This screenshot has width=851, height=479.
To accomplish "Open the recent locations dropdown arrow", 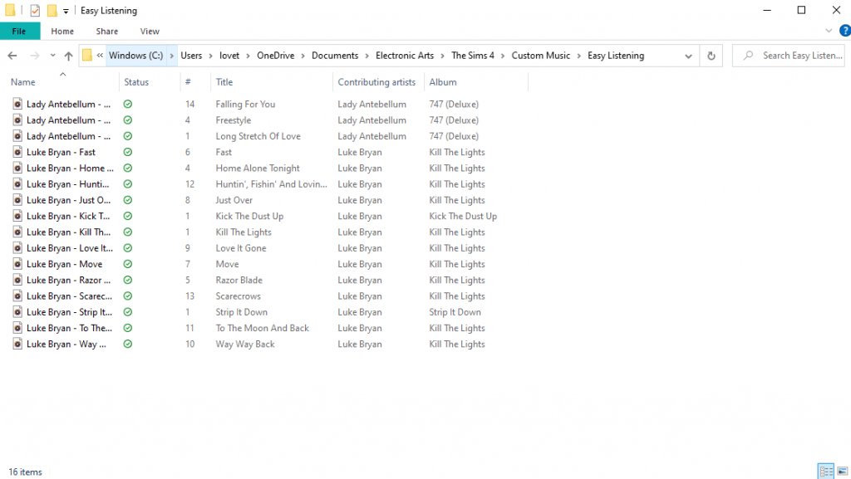I will 52,56.
